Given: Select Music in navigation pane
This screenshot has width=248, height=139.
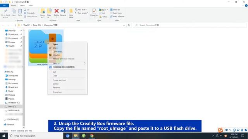Looking at the screenshot, I should [11, 91].
